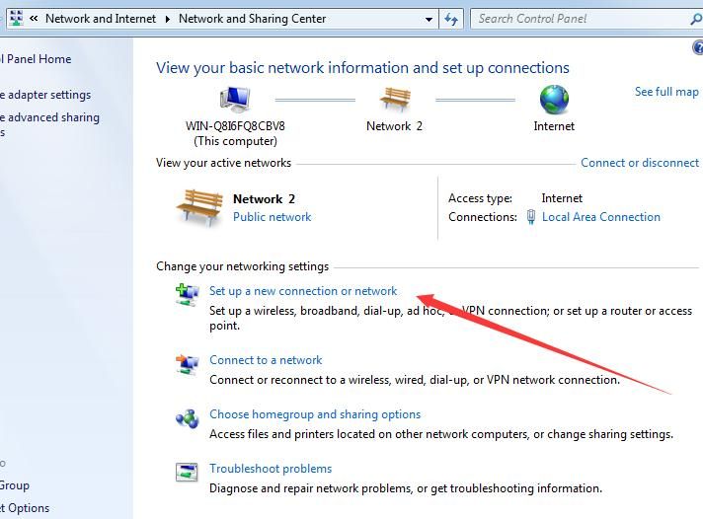Open the Troubleshoot problems link
This screenshot has width=703, height=519.
tap(271, 469)
